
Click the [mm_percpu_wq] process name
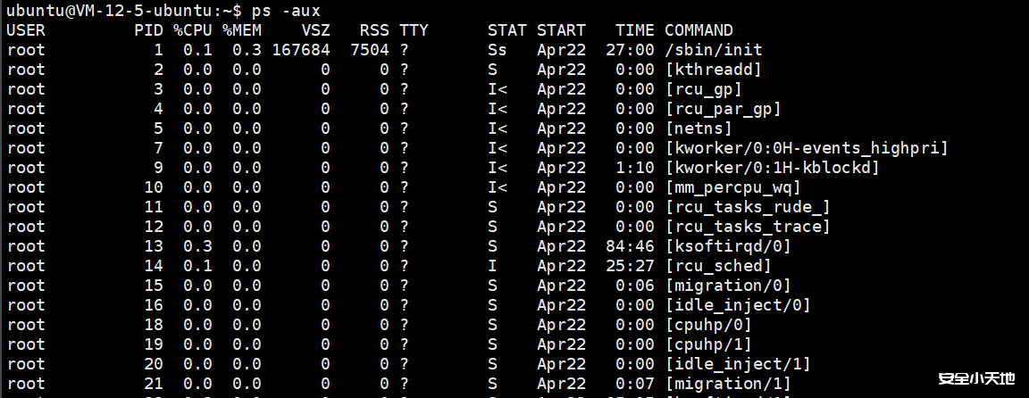click(x=733, y=187)
